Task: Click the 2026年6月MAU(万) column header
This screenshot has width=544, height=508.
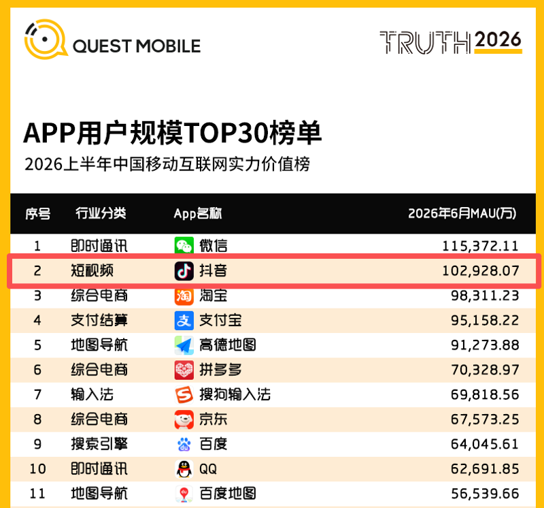Action: pyautogui.click(x=462, y=213)
